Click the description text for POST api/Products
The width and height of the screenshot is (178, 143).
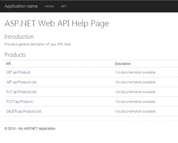tap(136, 102)
